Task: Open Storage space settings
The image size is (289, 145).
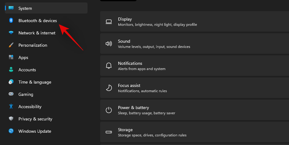Action: coord(194,132)
